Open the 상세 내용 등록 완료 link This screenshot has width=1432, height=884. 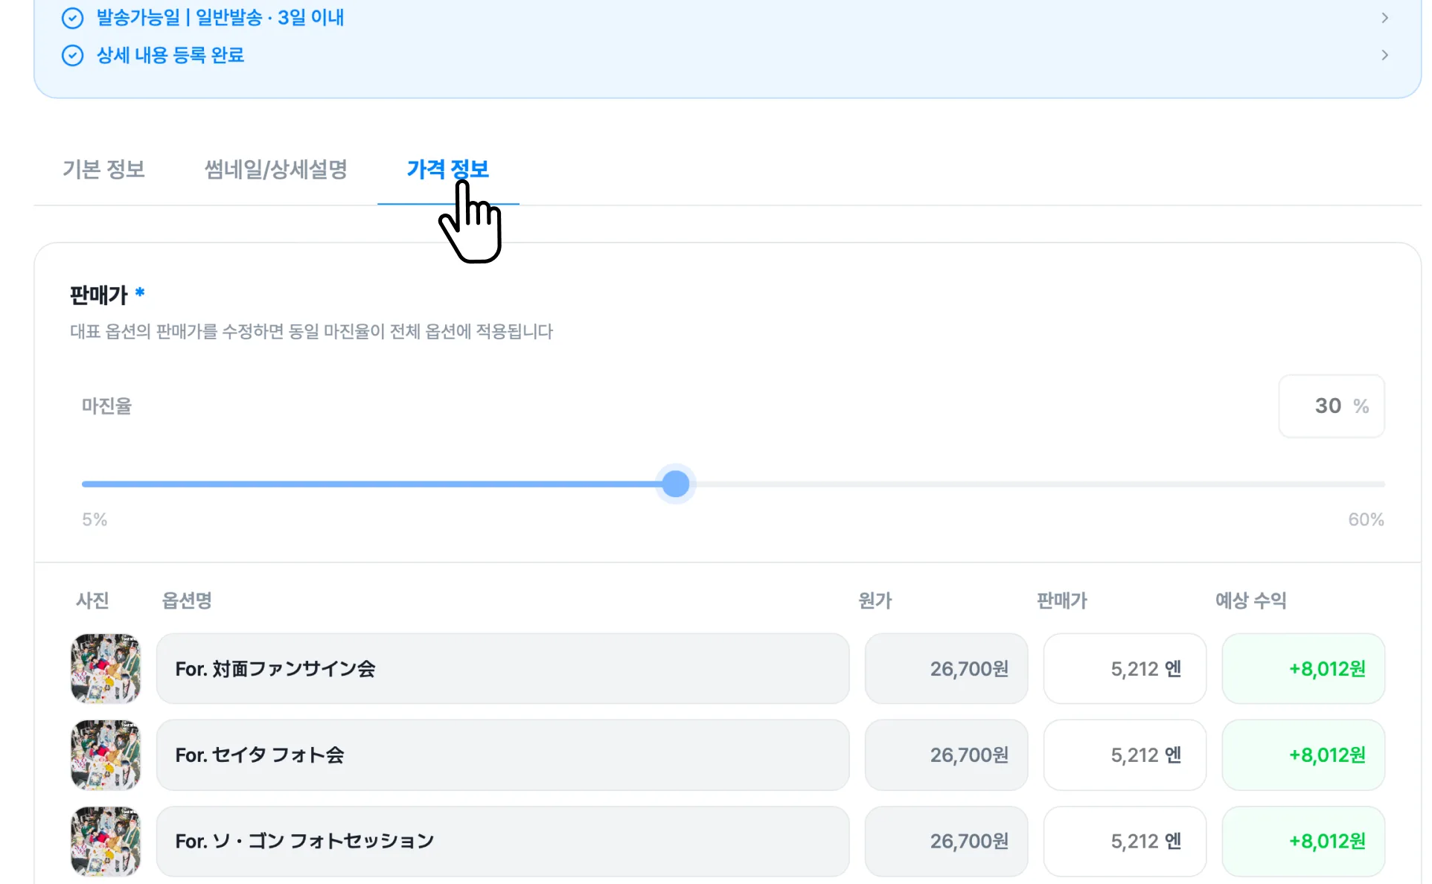170,55
